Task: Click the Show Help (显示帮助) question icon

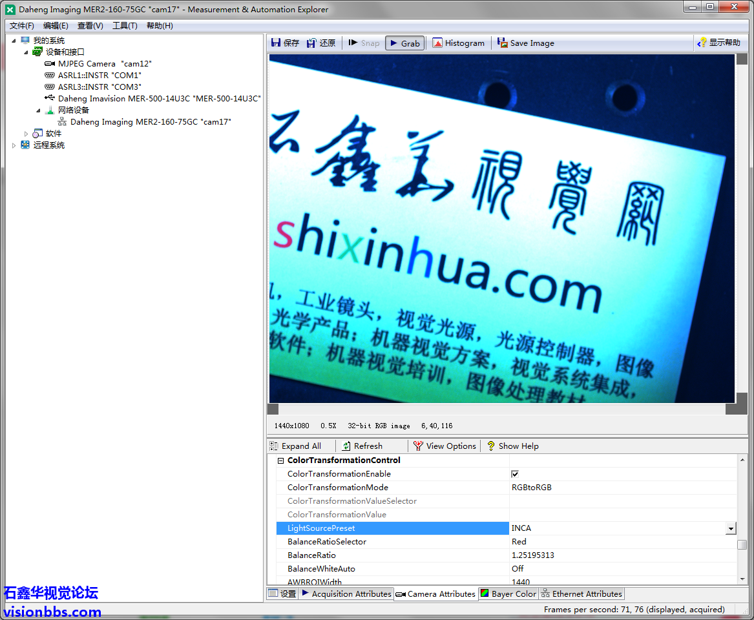Action: pyautogui.click(x=702, y=43)
